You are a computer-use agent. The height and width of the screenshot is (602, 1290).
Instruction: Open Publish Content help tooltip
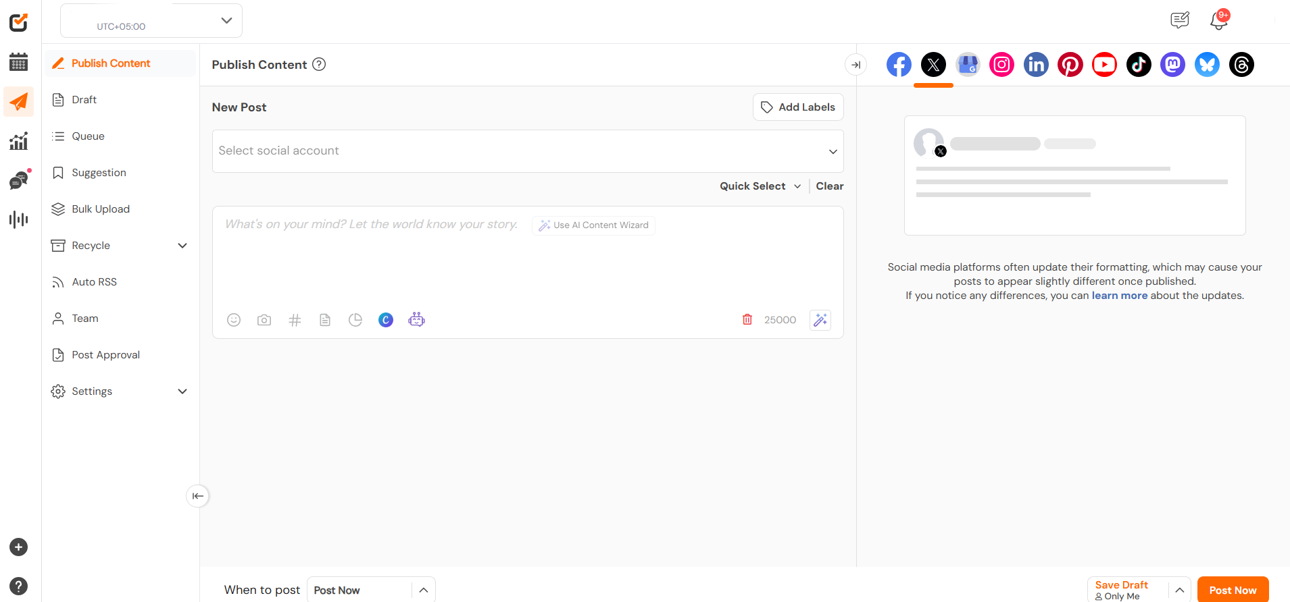pos(319,64)
